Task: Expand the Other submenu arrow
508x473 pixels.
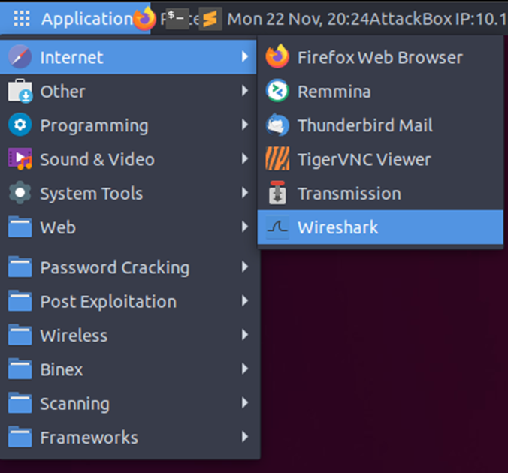Action: point(245,91)
